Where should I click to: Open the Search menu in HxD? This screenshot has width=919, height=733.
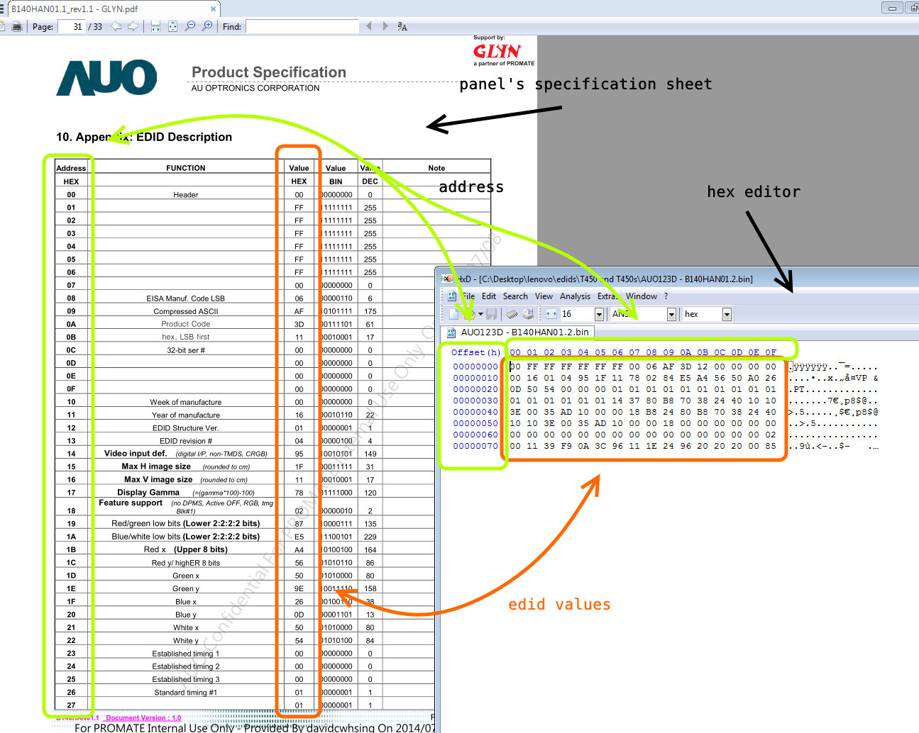[515, 296]
